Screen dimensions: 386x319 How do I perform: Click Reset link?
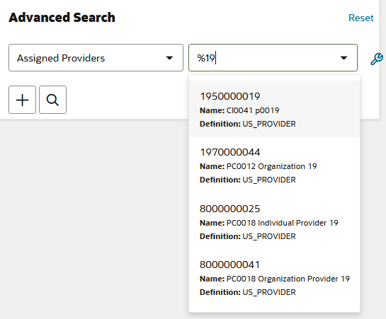[361, 18]
